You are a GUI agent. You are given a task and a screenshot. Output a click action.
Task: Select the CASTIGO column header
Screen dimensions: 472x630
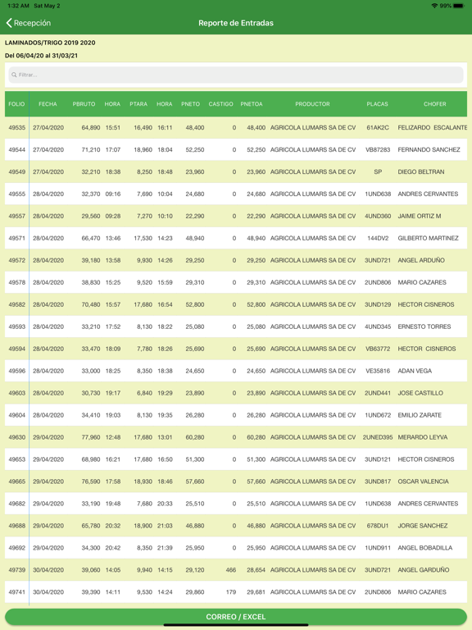[x=220, y=103]
